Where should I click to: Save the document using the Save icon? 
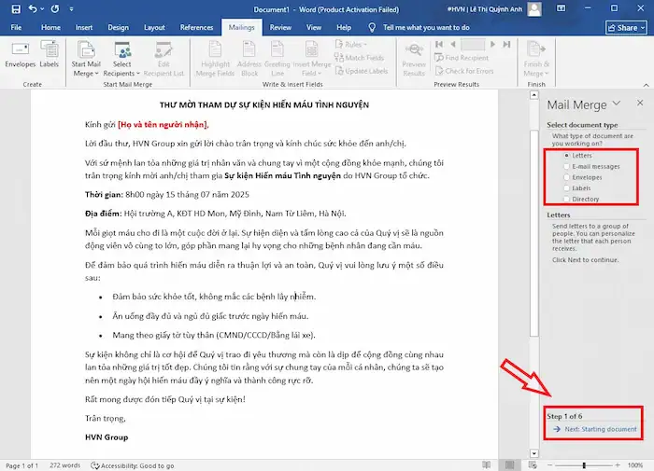click(16, 8)
